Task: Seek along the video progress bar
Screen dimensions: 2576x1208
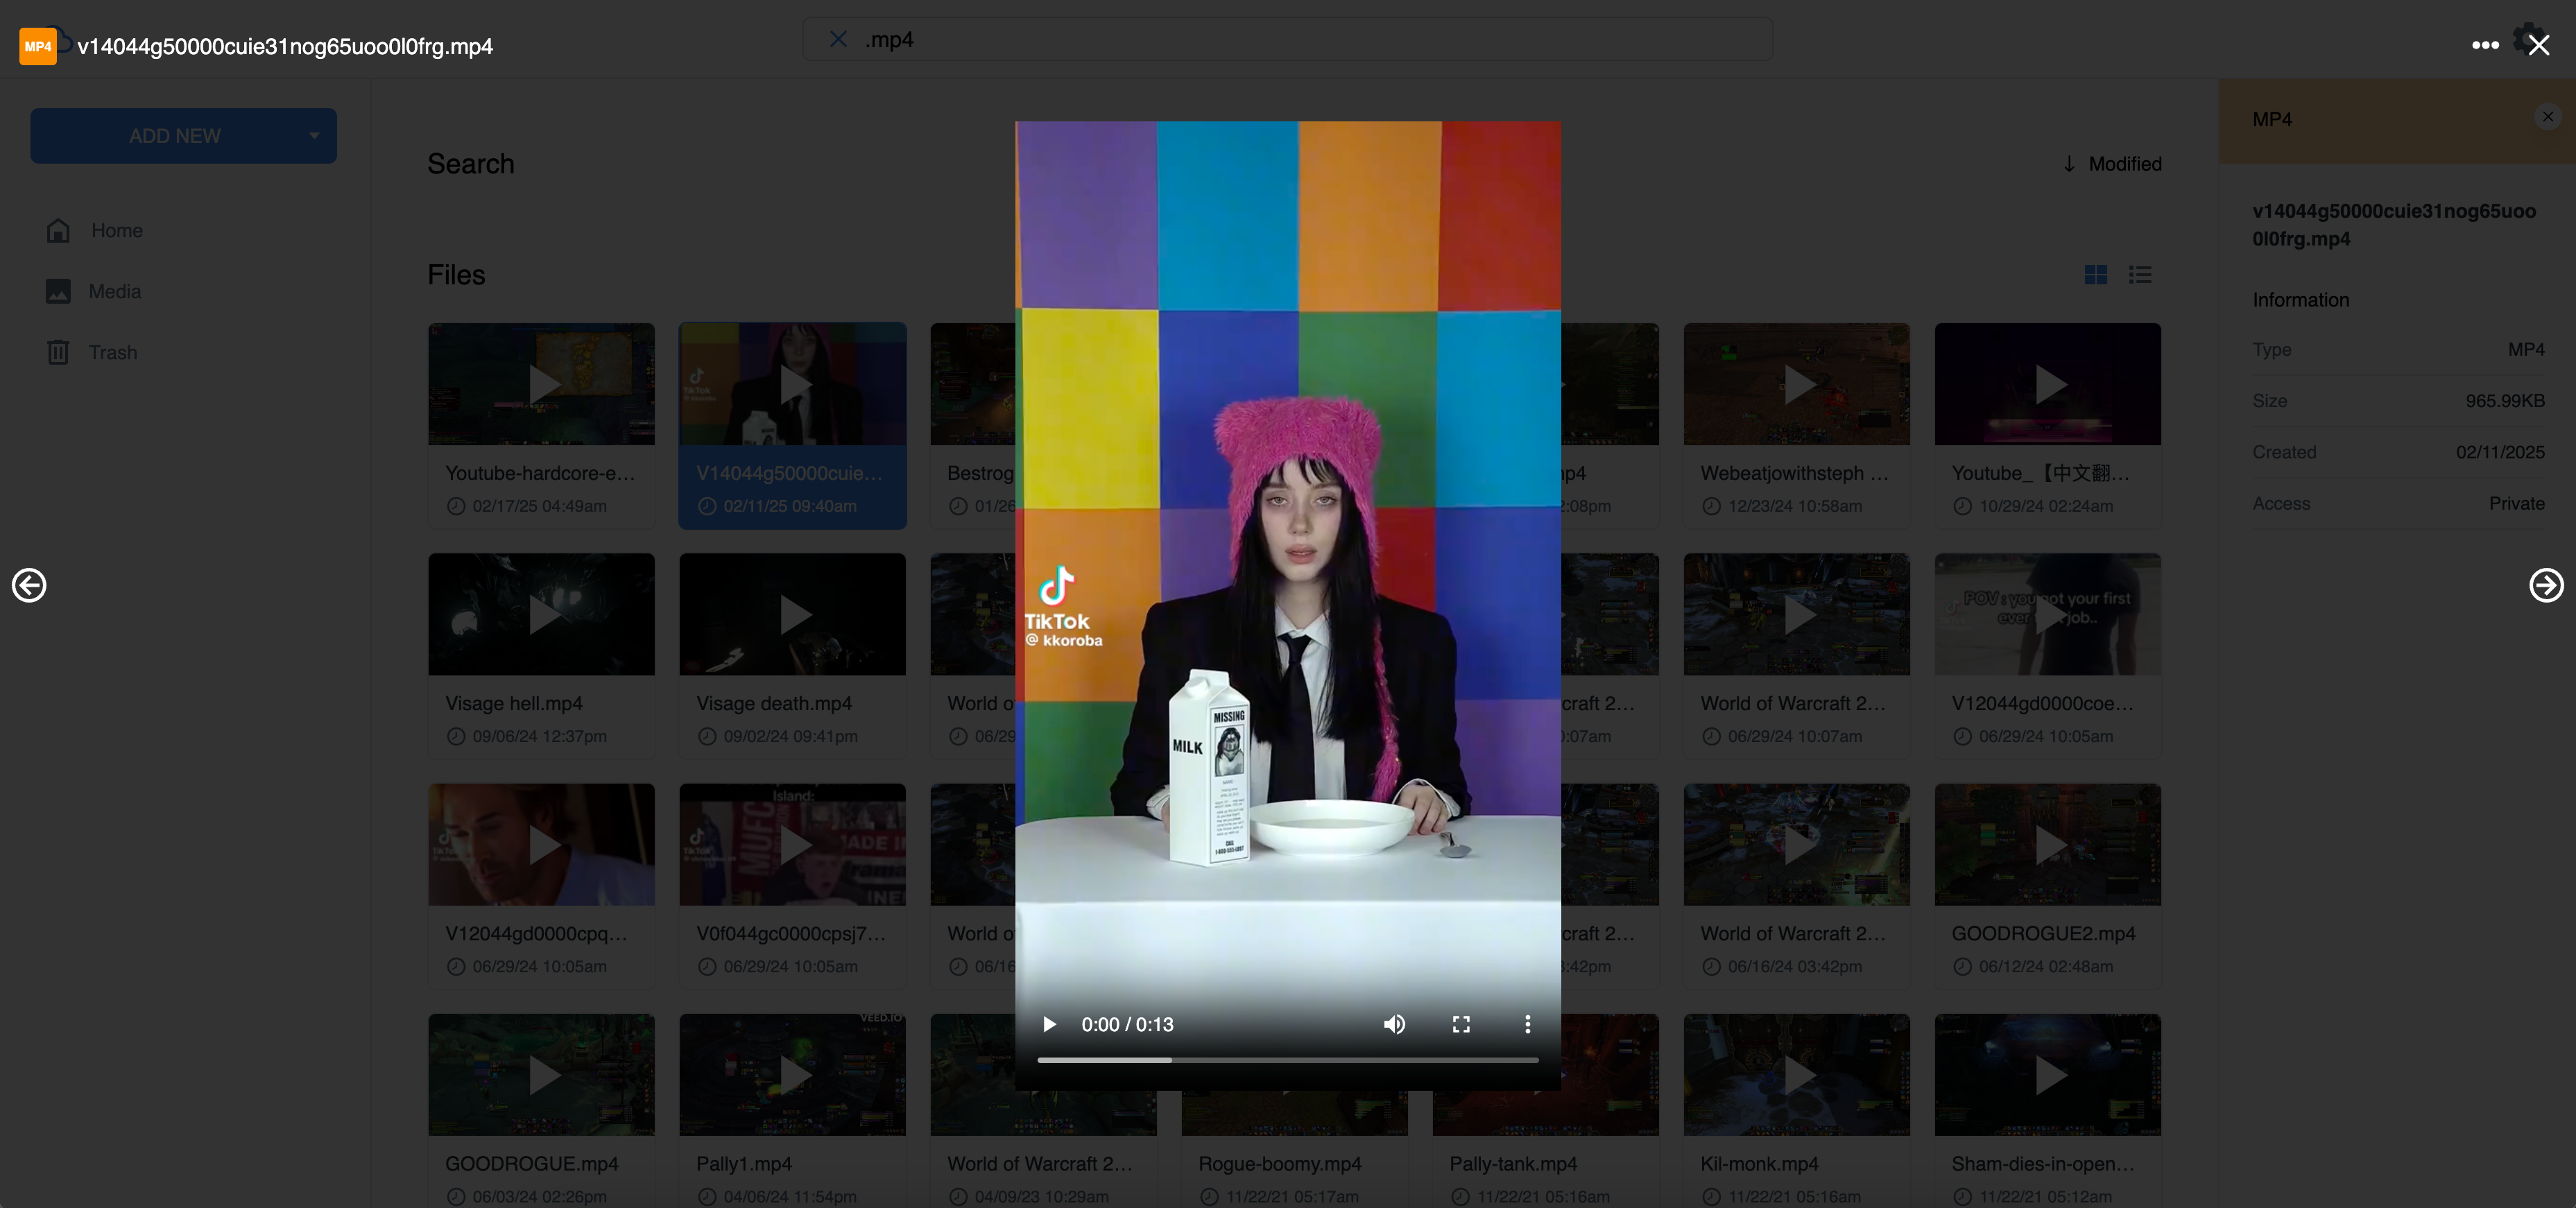Action: pos(1287,1059)
